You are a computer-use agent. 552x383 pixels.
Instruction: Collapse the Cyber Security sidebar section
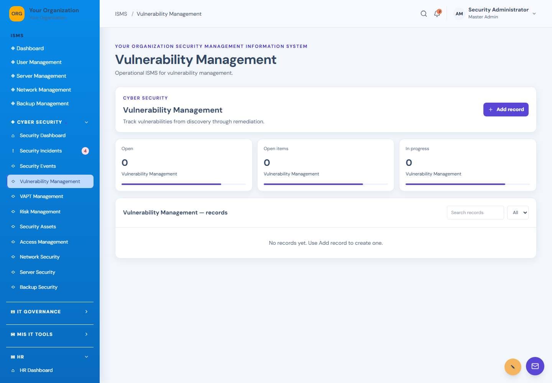click(86, 122)
